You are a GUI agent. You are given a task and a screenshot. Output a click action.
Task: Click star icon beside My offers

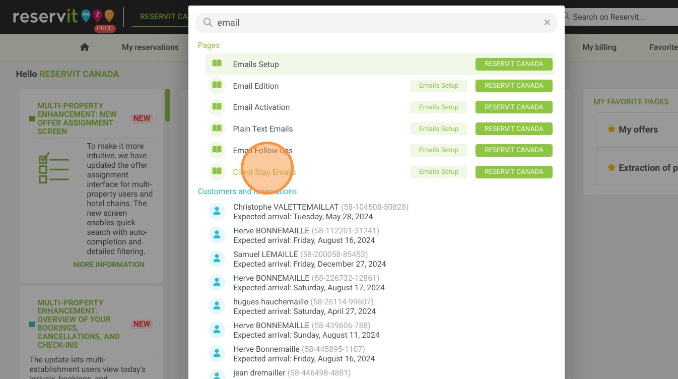click(x=611, y=129)
